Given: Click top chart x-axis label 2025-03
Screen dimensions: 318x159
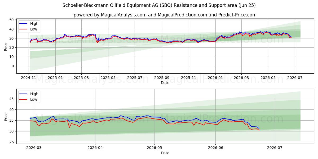Looking at the screenshot, I should (x=81, y=78).
